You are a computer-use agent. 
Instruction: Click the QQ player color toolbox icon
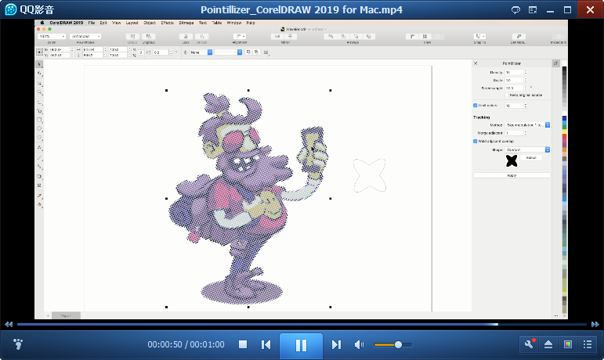pos(568,344)
